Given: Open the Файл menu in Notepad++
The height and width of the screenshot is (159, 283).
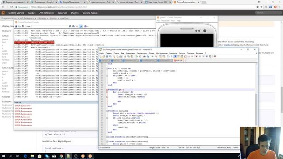Looking at the screenshot, I should [101, 53].
